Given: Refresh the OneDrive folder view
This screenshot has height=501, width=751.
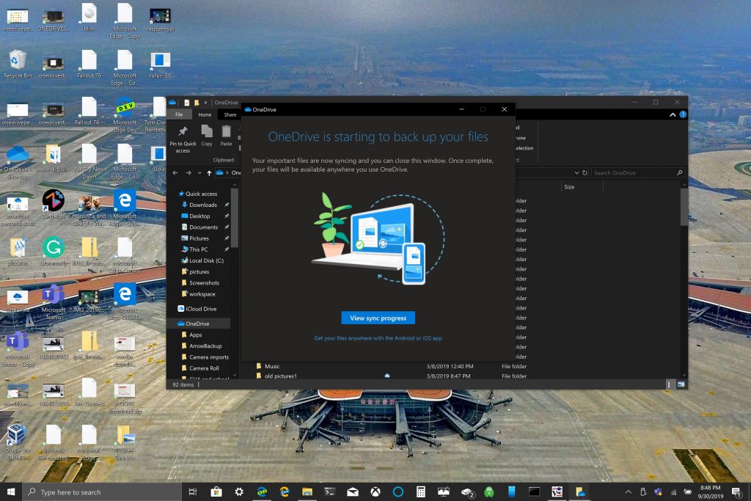Looking at the screenshot, I should pyautogui.click(x=585, y=173).
